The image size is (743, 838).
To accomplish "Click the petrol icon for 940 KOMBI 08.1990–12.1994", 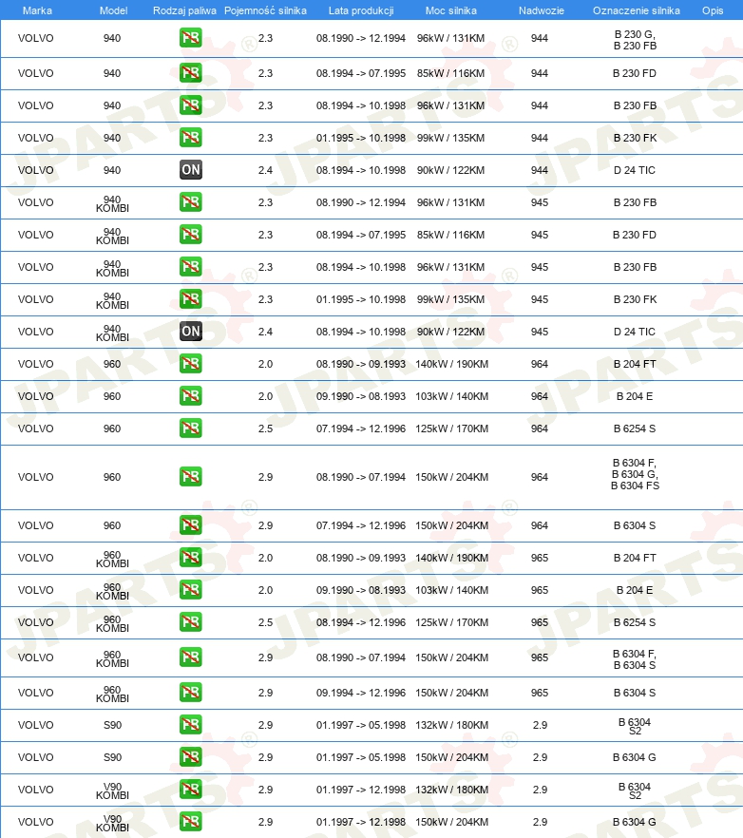I will tap(191, 202).
